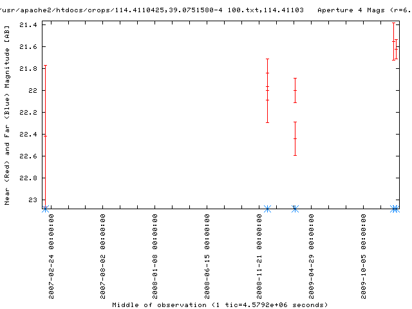Image resolution: width=412 pixels, height=309 pixels.
Task: Select the blue star marker after 2008-11-21
Action: coord(268,209)
